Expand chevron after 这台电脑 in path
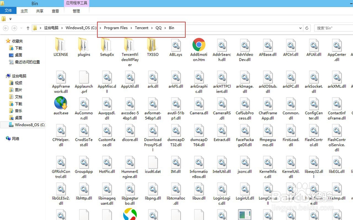The width and height of the screenshot is (353, 220). click(x=62, y=28)
